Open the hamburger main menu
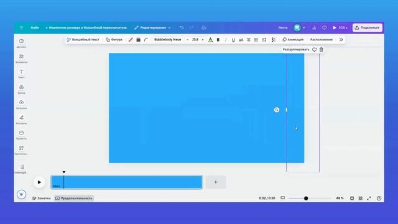 click(x=21, y=27)
